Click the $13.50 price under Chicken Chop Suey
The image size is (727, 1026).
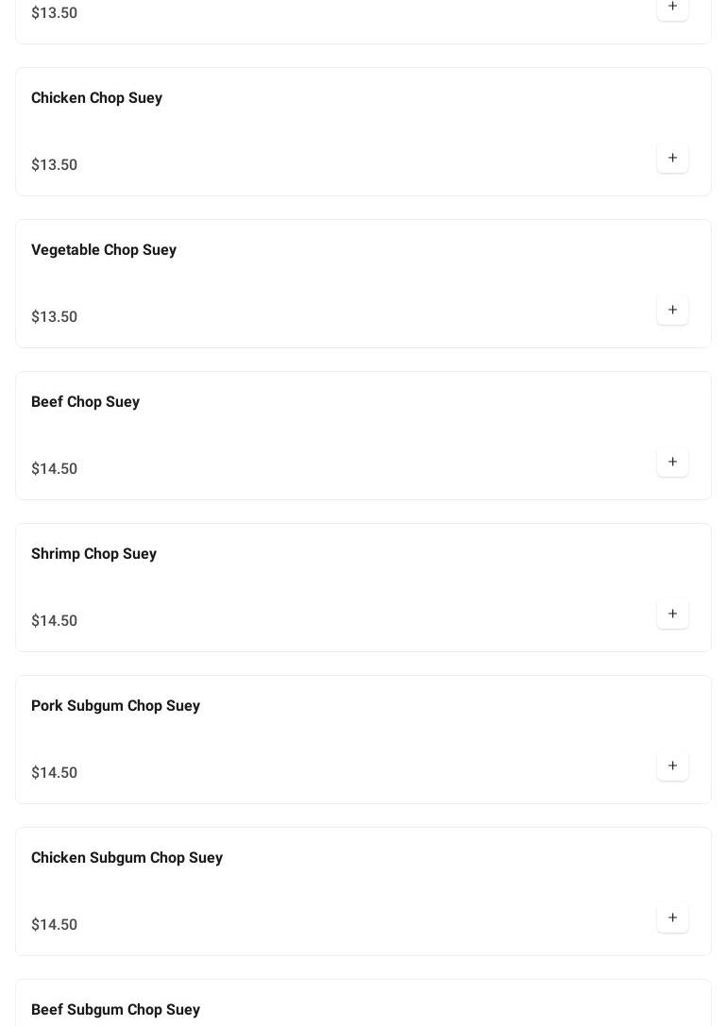55,164
